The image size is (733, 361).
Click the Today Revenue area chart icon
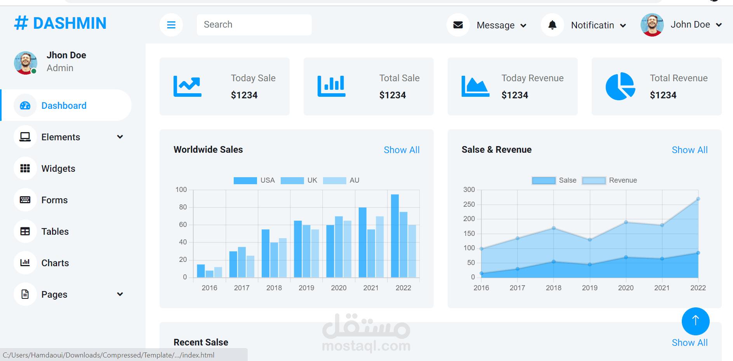pyautogui.click(x=476, y=86)
